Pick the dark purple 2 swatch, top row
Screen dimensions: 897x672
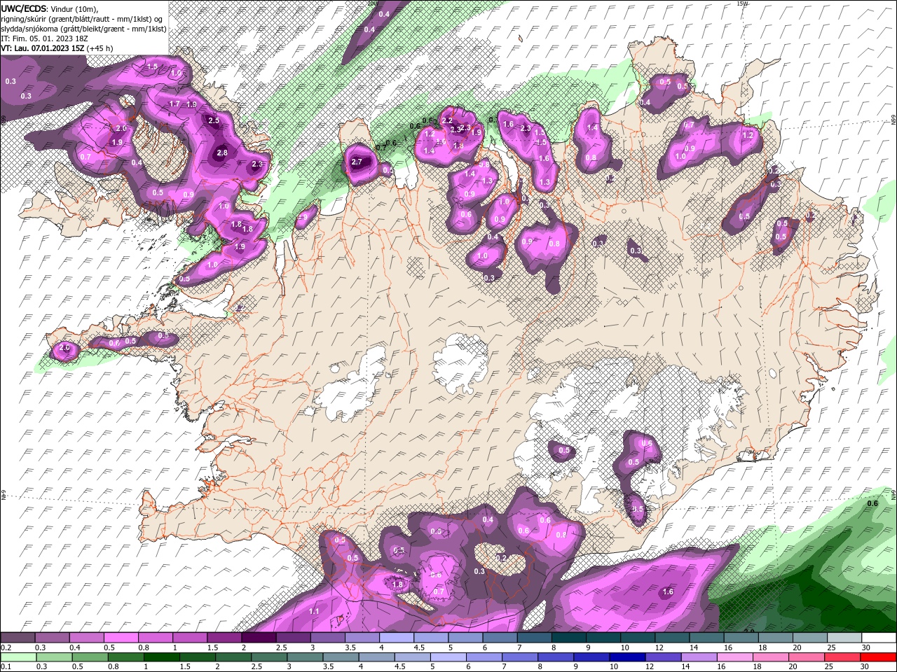pyautogui.click(x=259, y=638)
